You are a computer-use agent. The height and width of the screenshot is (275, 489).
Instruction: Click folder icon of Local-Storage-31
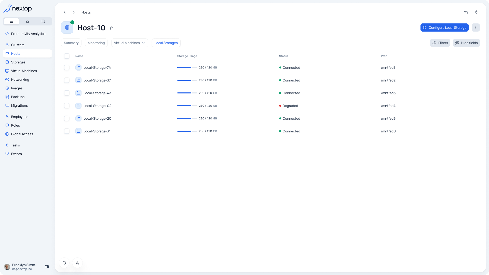click(78, 131)
